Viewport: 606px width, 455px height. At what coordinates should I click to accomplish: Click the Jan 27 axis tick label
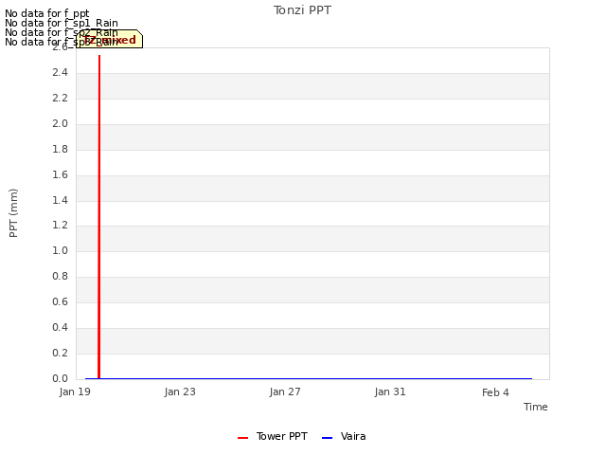click(x=285, y=391)
